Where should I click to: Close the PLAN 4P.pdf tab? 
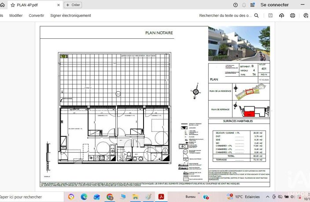59,5
